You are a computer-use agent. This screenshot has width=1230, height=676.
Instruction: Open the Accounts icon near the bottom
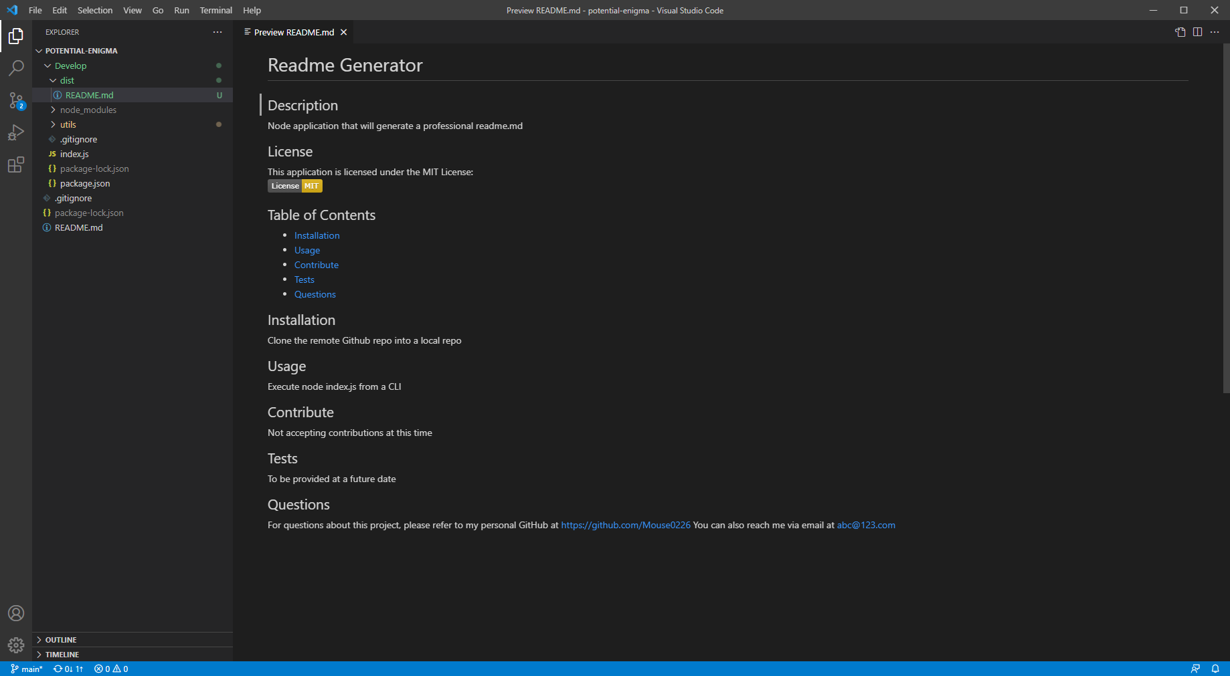pyautogui.click(x=16, y=612)
